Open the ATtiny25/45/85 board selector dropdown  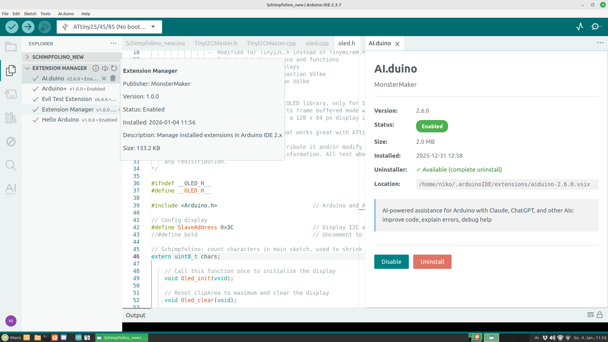[x=109, y=27]
